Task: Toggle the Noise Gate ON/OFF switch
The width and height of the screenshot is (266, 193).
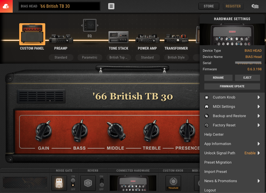Action: coord(73,182)
